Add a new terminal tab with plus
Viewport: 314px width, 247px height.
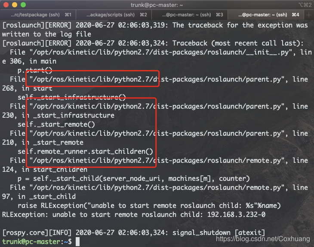(308, 15)
